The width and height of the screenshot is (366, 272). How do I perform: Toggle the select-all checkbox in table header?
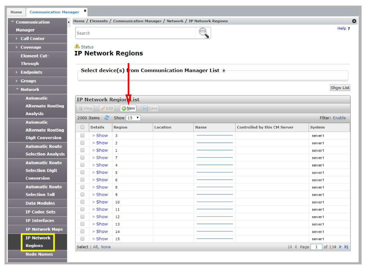click(82, 127)
